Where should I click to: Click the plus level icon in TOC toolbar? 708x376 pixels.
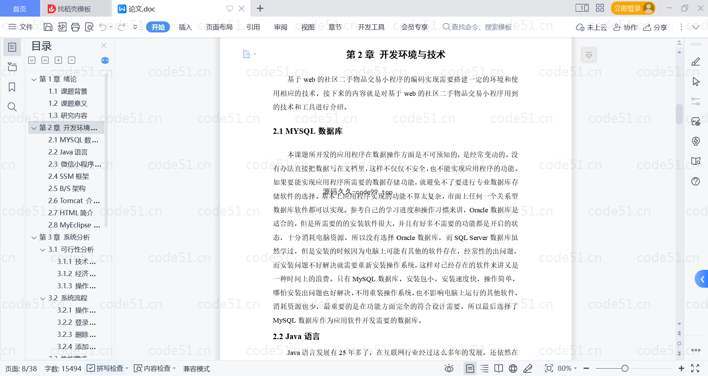coord(58,60)
